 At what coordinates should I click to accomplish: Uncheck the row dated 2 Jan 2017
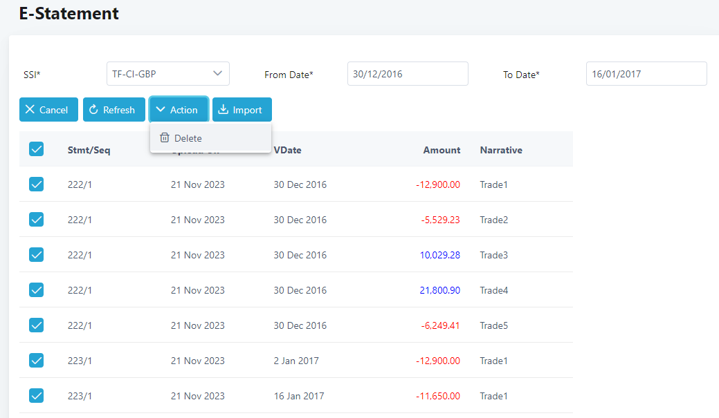[37, 361]
